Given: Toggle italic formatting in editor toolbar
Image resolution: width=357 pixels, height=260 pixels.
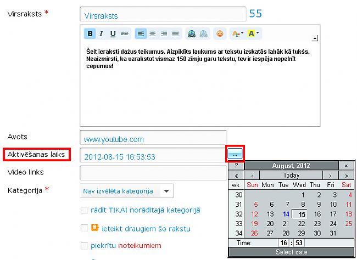Looking at the screenshot, I should [101, 33].
